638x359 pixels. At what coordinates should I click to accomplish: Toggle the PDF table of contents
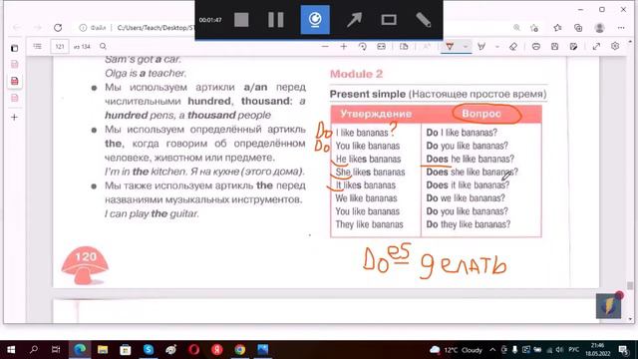click(x=38, y=47)
